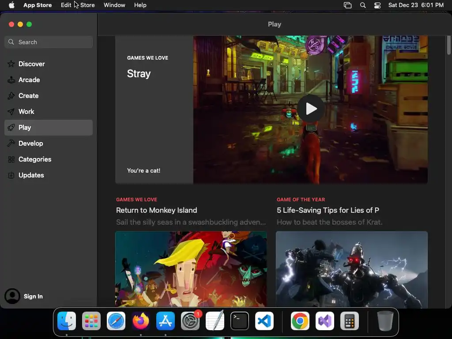The width and height of the screenshot is (452, 339).
Task: Open Visual Studio purple icon in Dock
Action: pos(325,321)
